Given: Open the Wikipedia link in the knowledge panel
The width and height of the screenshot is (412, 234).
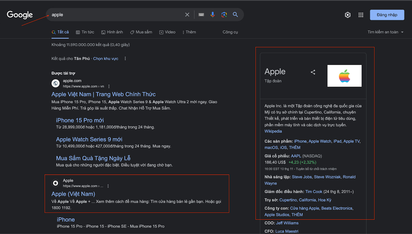Looking at the screenshot, I should pos(273,131).
